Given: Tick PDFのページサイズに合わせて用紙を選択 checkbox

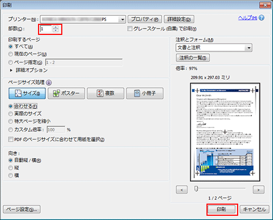Looking at the screenshot, I should (11, 140).
